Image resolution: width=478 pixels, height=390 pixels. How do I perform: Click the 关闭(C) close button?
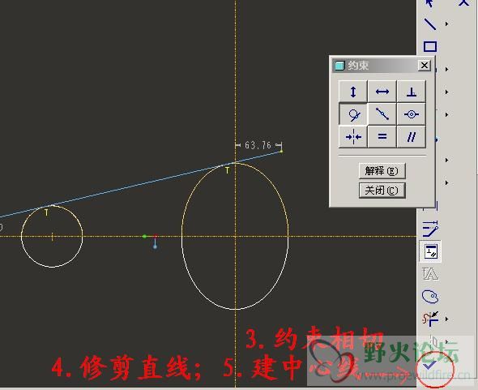click(382, 191)
